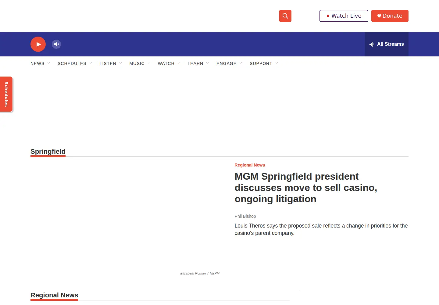The width and height of the screenshot is (439, 305).
Task: Toggle the volume speaker icon
Action: [x=56, y=44]
